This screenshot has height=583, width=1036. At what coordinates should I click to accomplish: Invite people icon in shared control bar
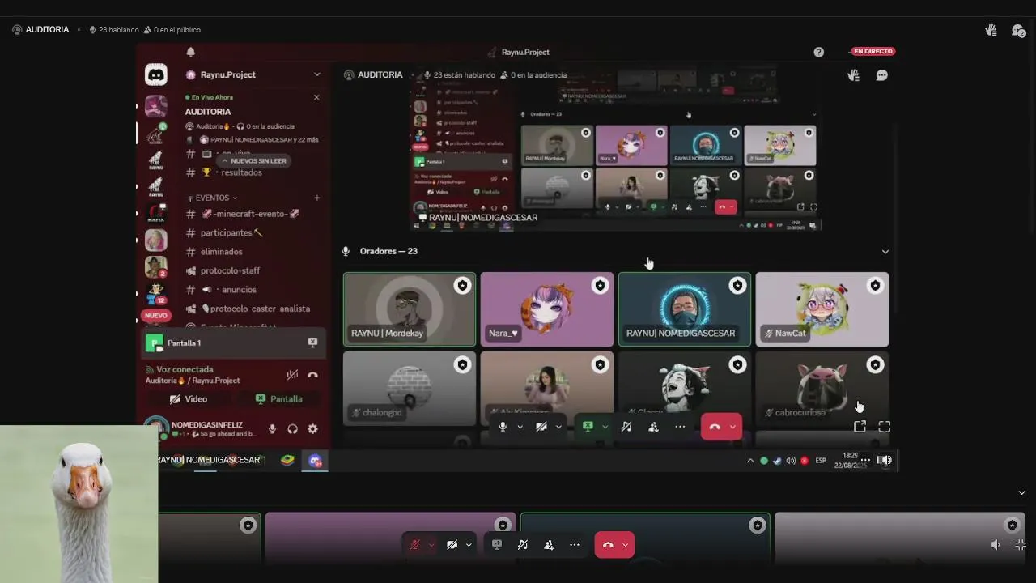click(653, 427)
